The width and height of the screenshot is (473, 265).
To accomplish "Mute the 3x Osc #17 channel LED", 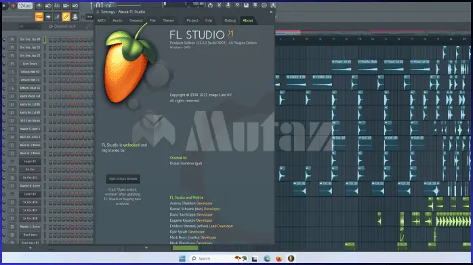I will point(4,210).
